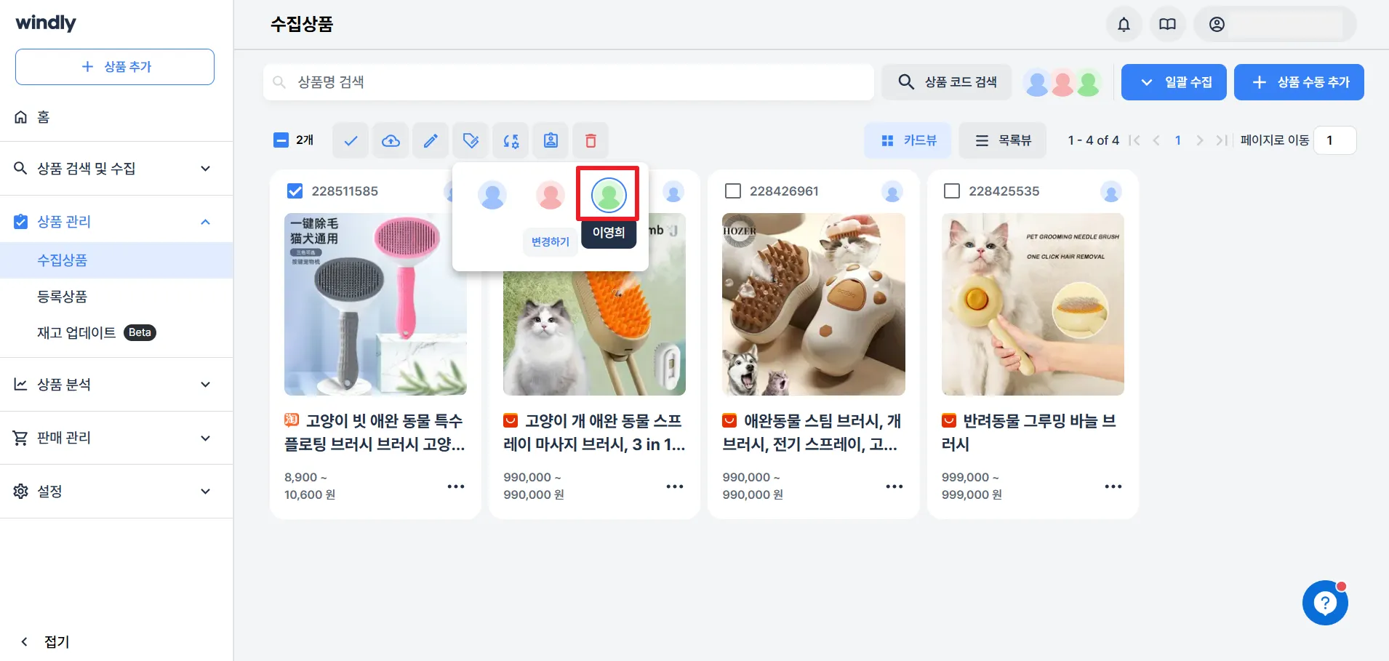Screen dimensions: 1389x661
Task: Click the manager avatars next to code search
Action: pos(1062,83)
